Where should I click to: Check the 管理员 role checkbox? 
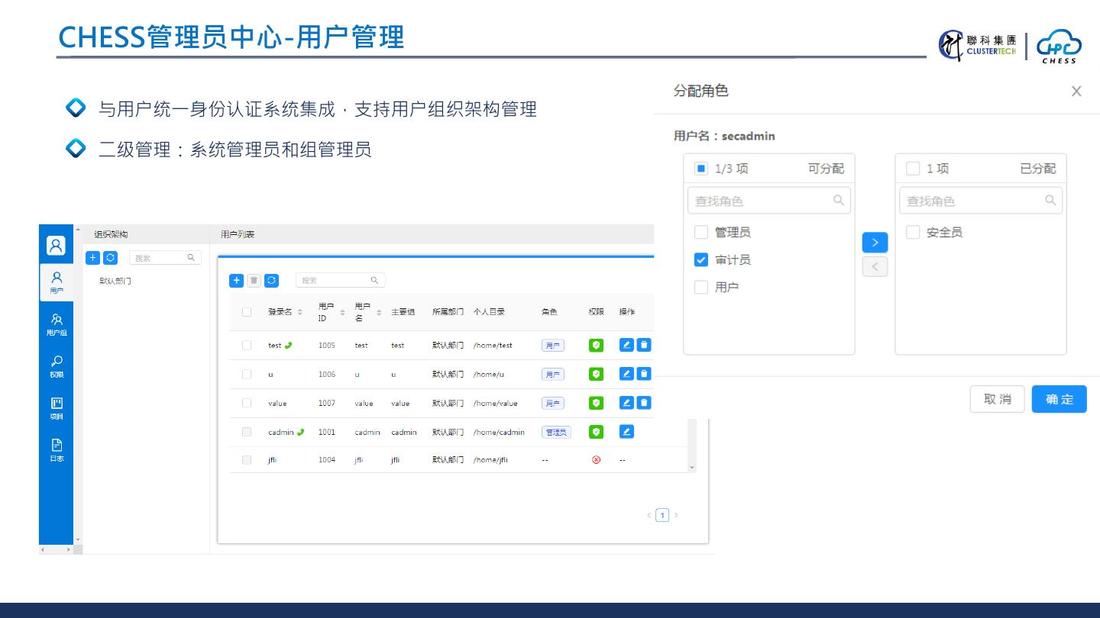pyautogui.click(x=701, y=233)
